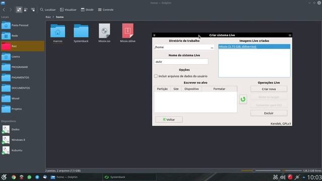Open the PROGRAMAR sidebar folder
This screenshot has height=181, width=322.
22,67
